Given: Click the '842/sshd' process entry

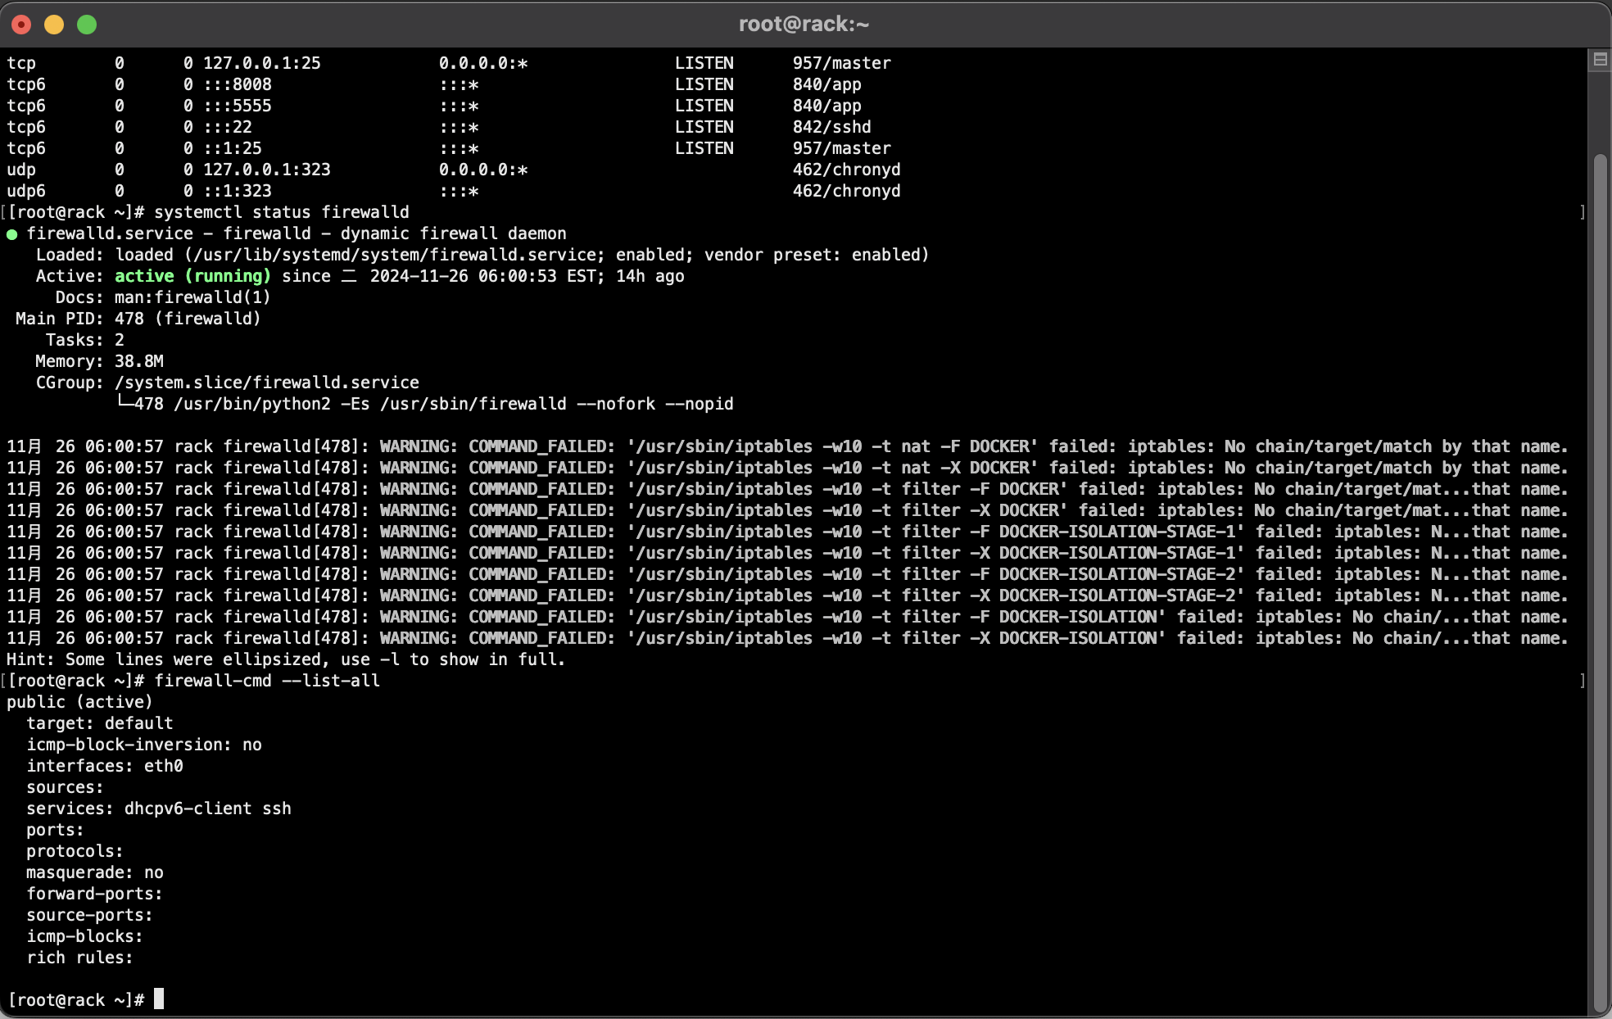Looking at the screenshot, I should 831,127.
